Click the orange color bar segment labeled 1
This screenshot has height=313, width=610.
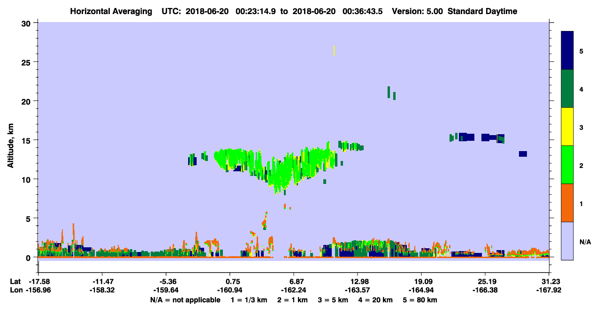pyautogui.click(x=567, y=203)
